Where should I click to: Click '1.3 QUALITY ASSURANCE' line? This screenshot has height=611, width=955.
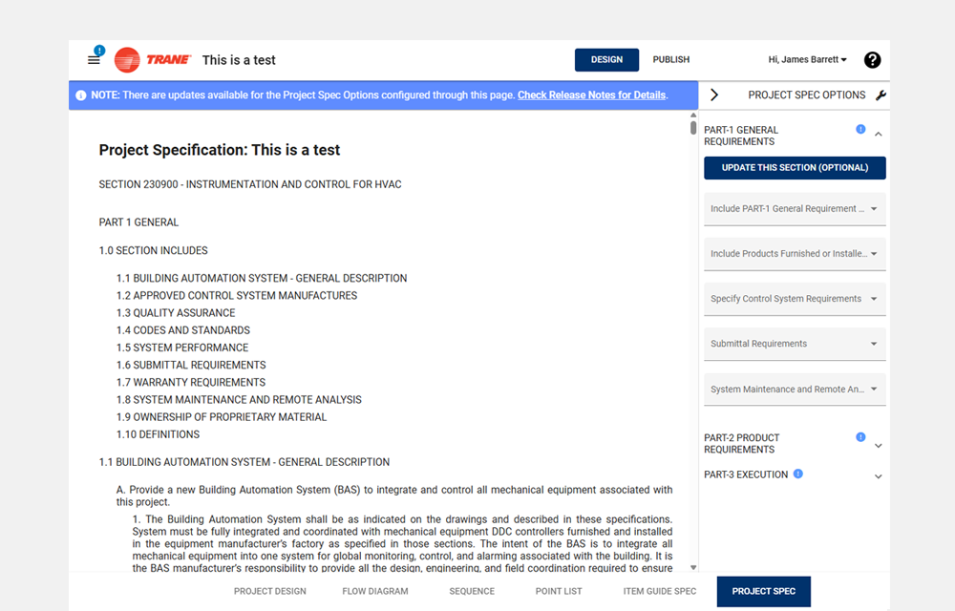[176, 313]
